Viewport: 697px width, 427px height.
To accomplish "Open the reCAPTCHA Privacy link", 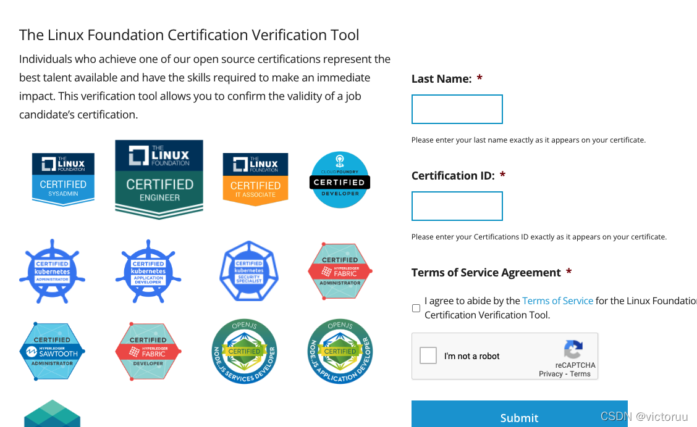I will [x=551, y=374].
